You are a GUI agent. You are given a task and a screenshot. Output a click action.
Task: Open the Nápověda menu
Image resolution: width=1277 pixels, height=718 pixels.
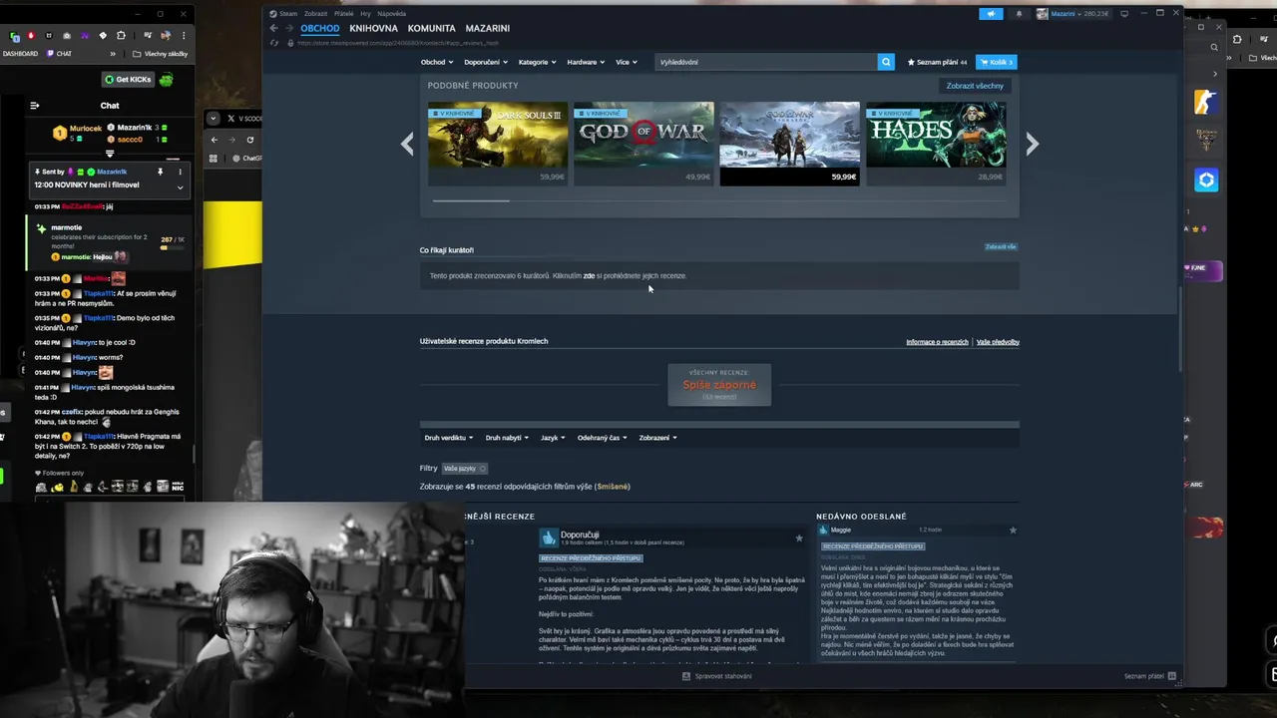click(x=391, y=14)
